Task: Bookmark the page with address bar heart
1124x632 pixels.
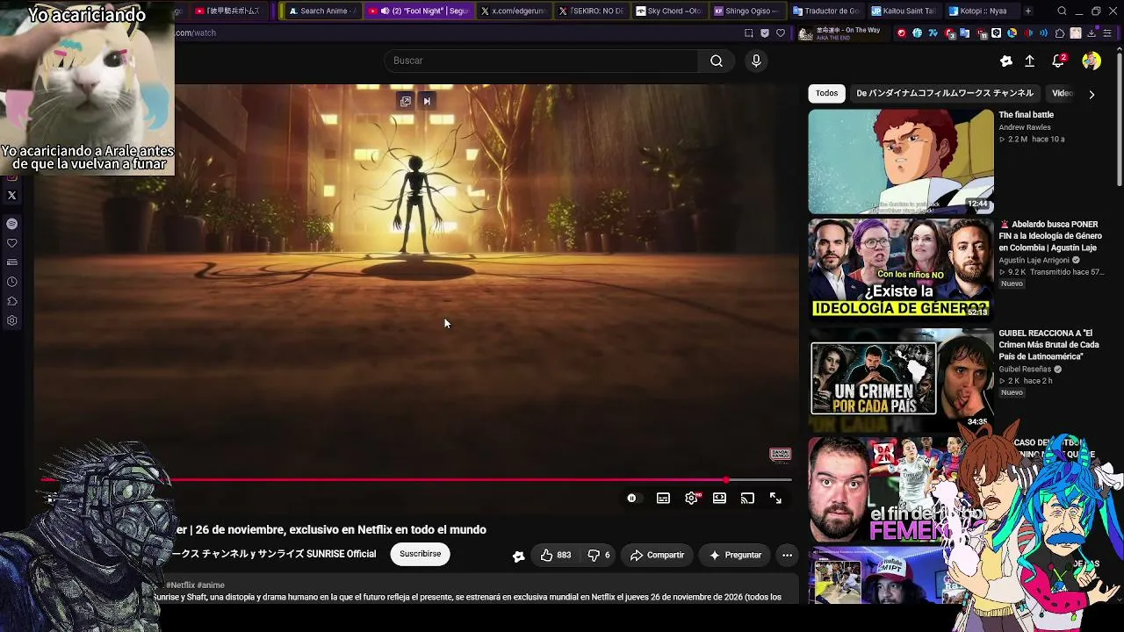Action: pyautogui.click(x=781, y=33)
